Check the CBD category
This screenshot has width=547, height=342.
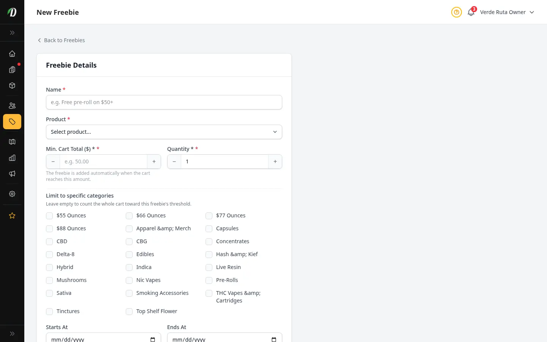tap(49, 242)
